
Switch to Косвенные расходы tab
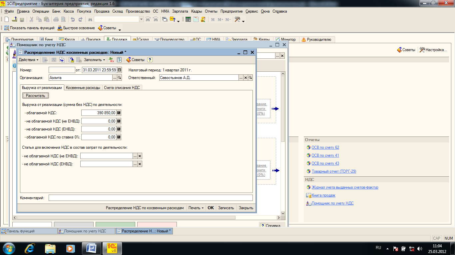83,88
